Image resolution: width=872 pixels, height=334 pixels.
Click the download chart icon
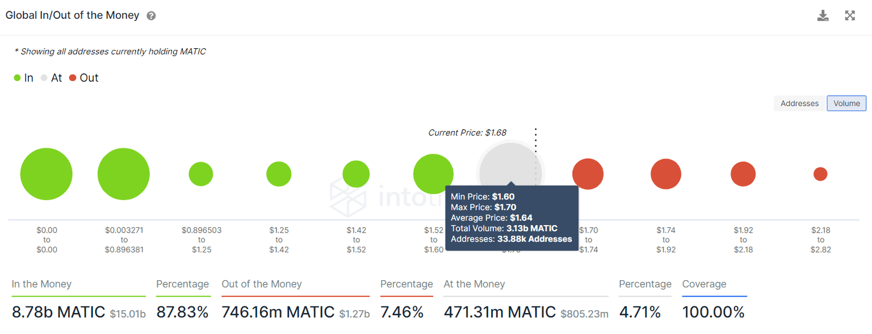click(x=823, y=16)
